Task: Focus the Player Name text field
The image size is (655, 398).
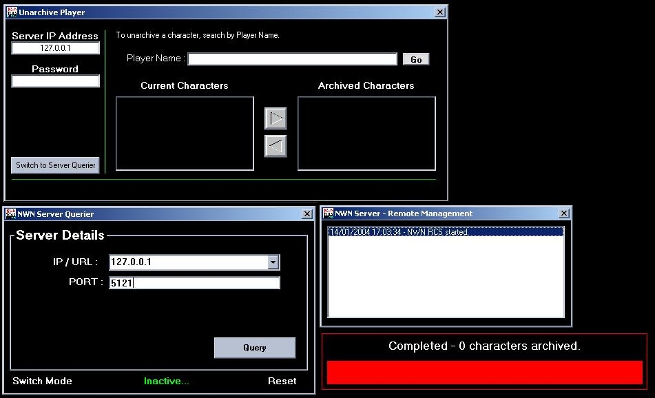Action: click(293, 59)
